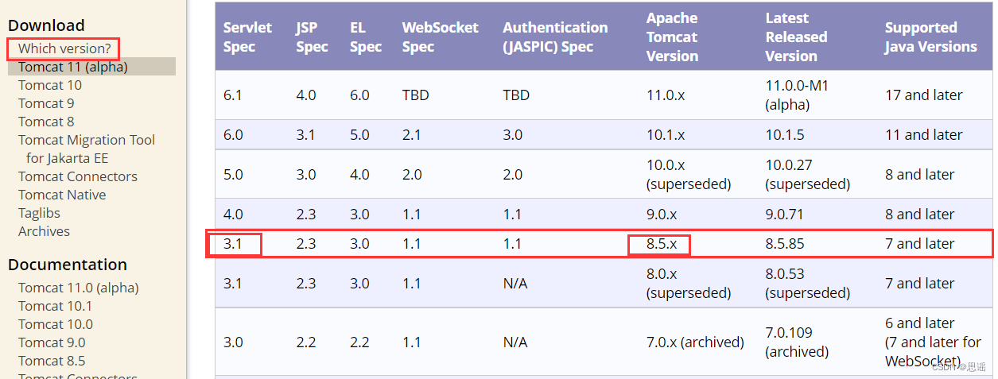Open Tomcat 11.0 (alpha) documentation

tap(79, 288)
